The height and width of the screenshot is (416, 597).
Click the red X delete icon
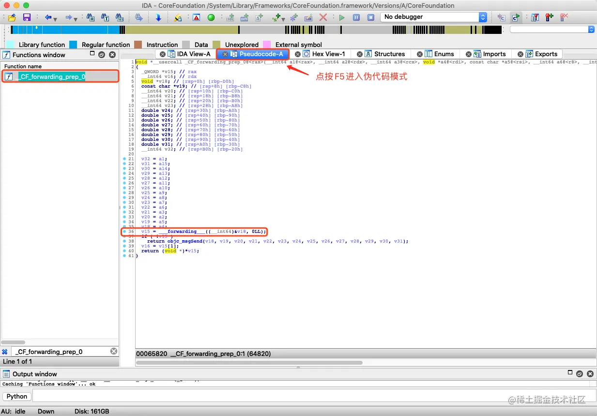tap(323, 17)
